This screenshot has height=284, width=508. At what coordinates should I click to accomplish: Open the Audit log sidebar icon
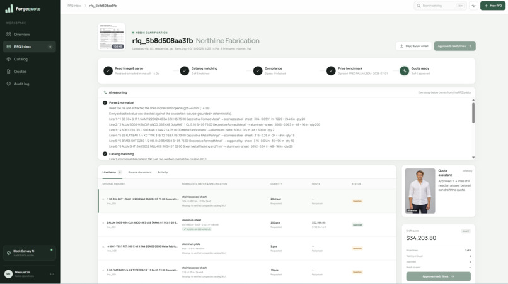coord(9,84)
